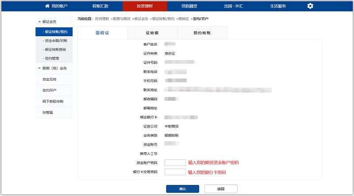Switch to the 预约转账 tab
This screenshot has width=354, height=196.
tap(202, 33)
